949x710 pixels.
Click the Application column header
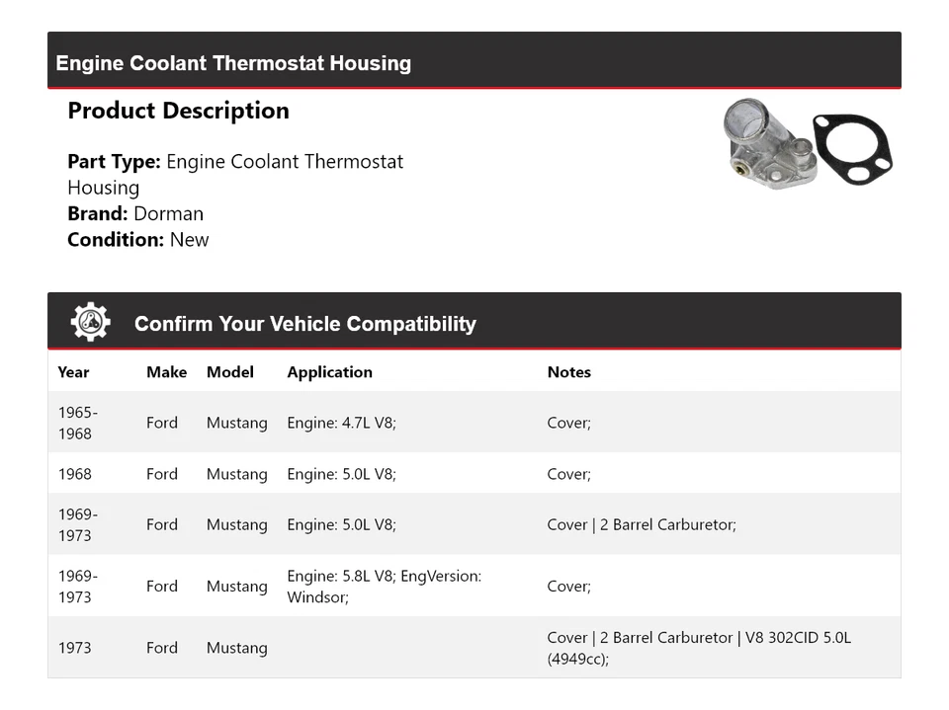329,372
